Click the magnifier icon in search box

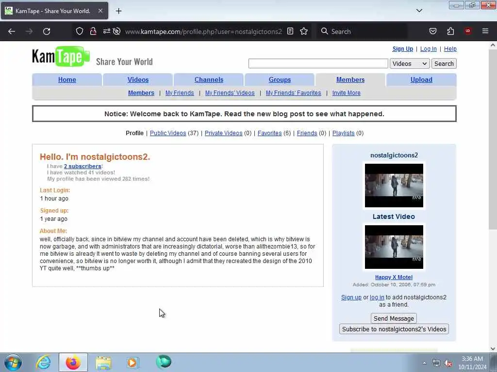click(324, 31)
